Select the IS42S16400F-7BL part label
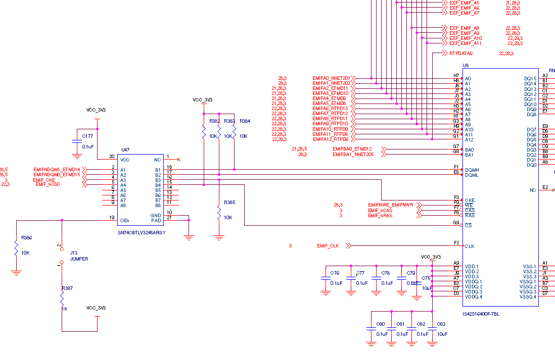The image size is (555, 352). [481, 314]
